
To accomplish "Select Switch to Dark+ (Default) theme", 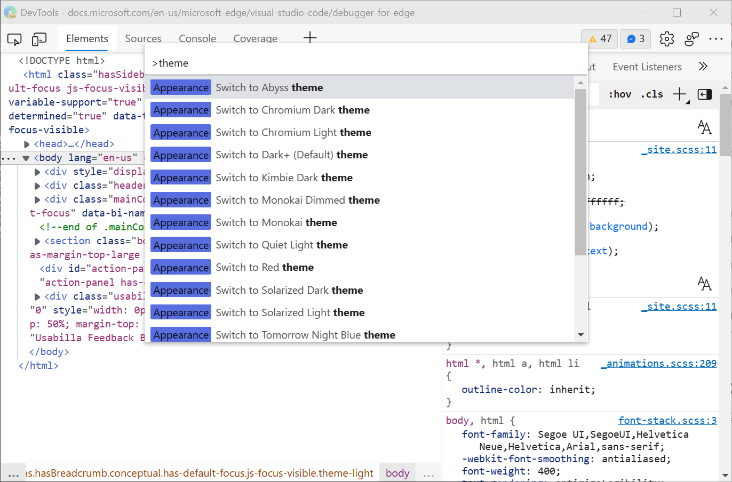I will point(360,155).
